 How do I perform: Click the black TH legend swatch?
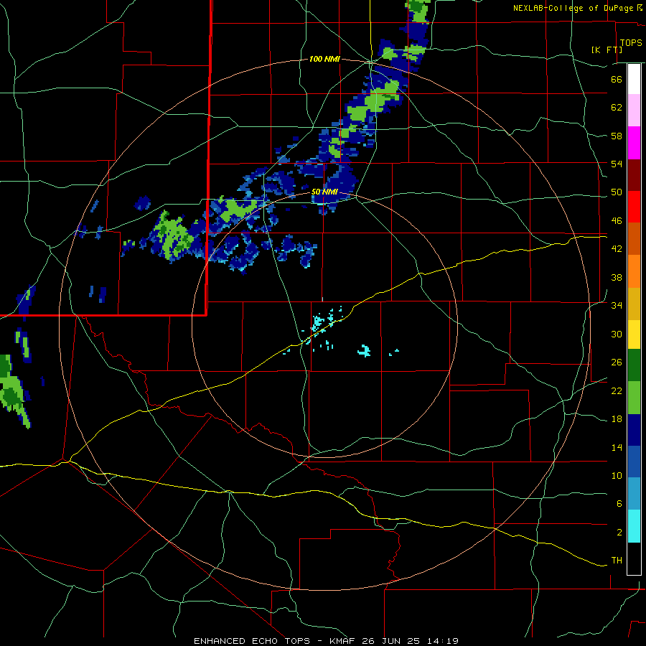point(634,558)
